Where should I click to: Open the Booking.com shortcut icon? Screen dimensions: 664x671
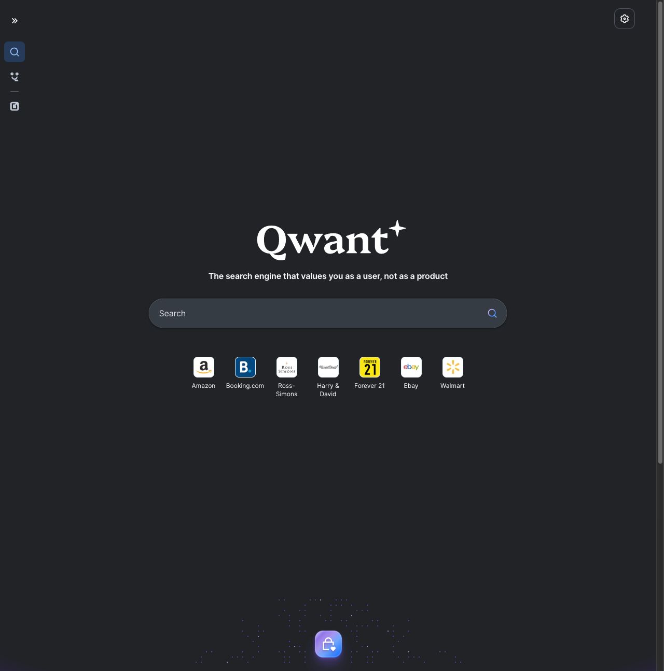pos(245,367)
